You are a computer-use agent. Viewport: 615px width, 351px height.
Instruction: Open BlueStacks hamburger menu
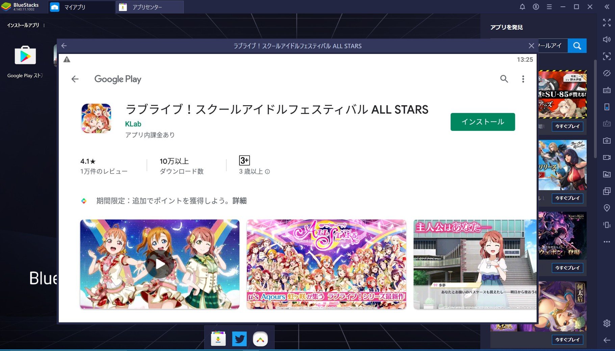coord(549,7)
